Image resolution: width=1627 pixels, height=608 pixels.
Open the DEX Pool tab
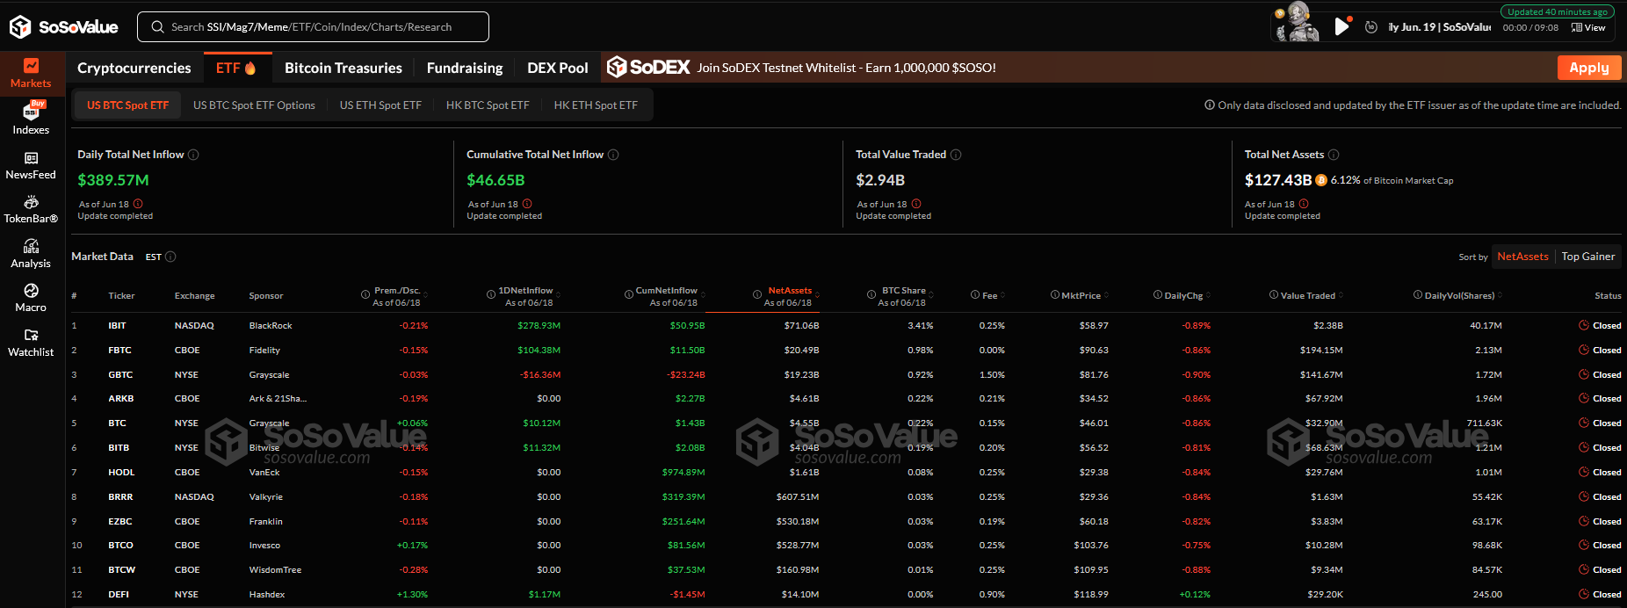point(558,68)
